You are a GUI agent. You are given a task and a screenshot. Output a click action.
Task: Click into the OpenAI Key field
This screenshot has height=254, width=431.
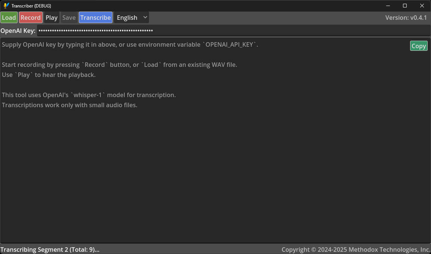click(234, 31)
